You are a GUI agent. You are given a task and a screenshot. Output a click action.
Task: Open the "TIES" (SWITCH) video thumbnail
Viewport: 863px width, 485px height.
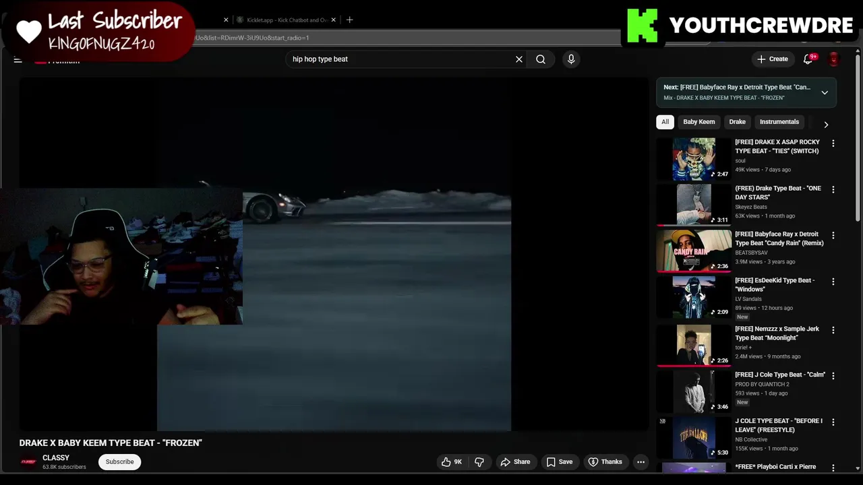click(x=694, y=159)
